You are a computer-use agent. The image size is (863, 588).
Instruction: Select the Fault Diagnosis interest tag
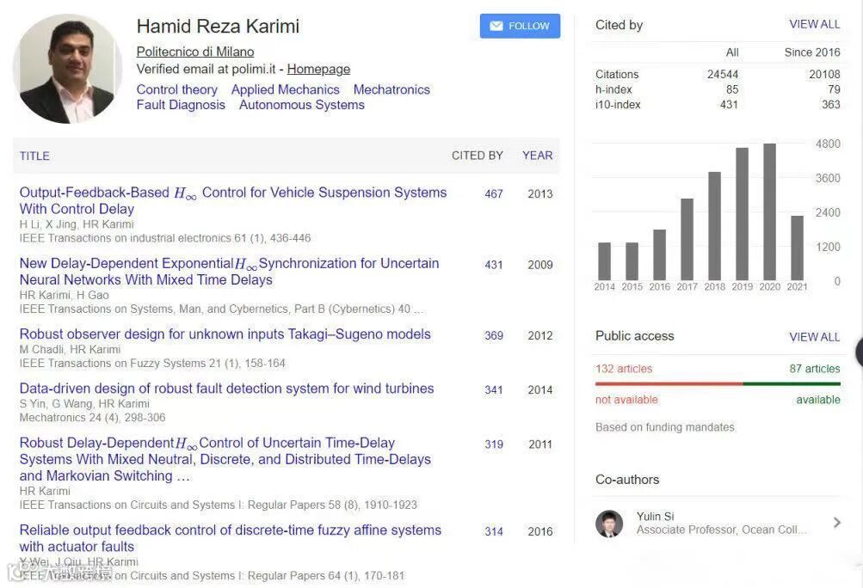click(x=181, y=105)
